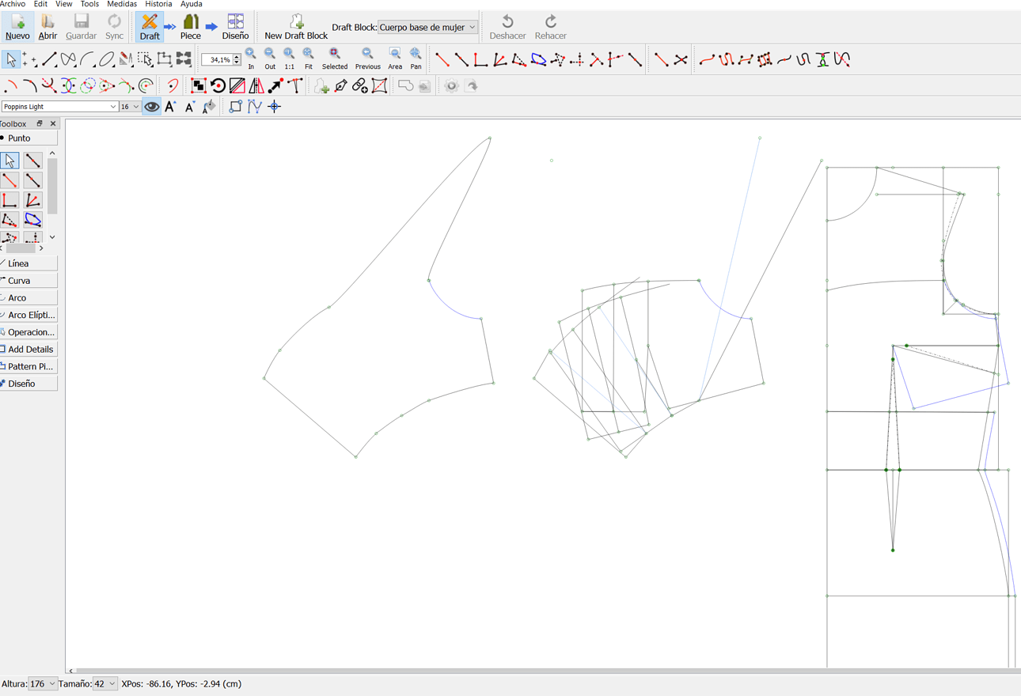The height and width of the screenshot is (696, 1021).
Task: Activate the Zoom Fit tool
Action: [309, 56]
